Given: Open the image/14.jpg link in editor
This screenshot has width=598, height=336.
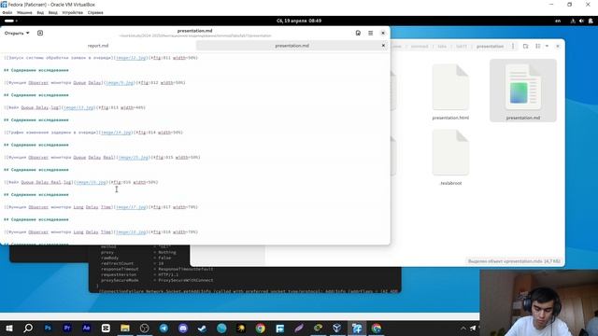Looking at the screenshot, I should pos(116,133).
